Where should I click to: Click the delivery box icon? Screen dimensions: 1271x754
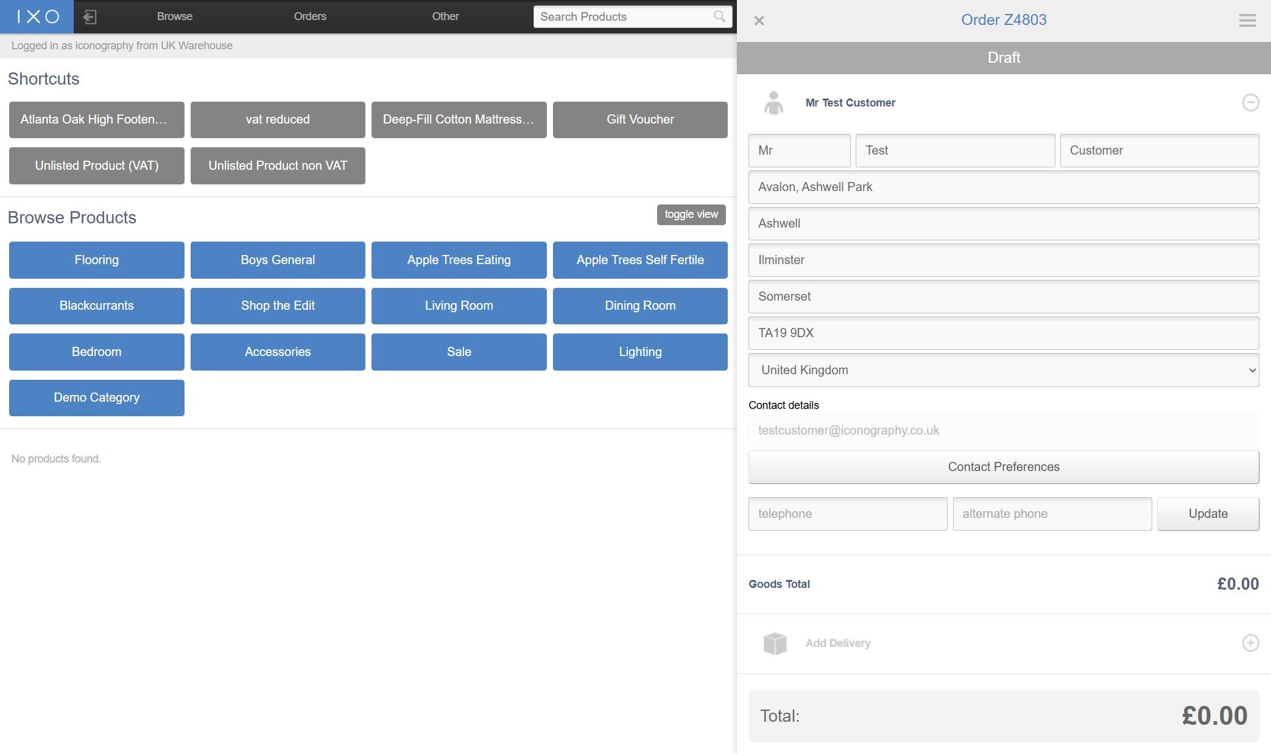pos(775,643)
